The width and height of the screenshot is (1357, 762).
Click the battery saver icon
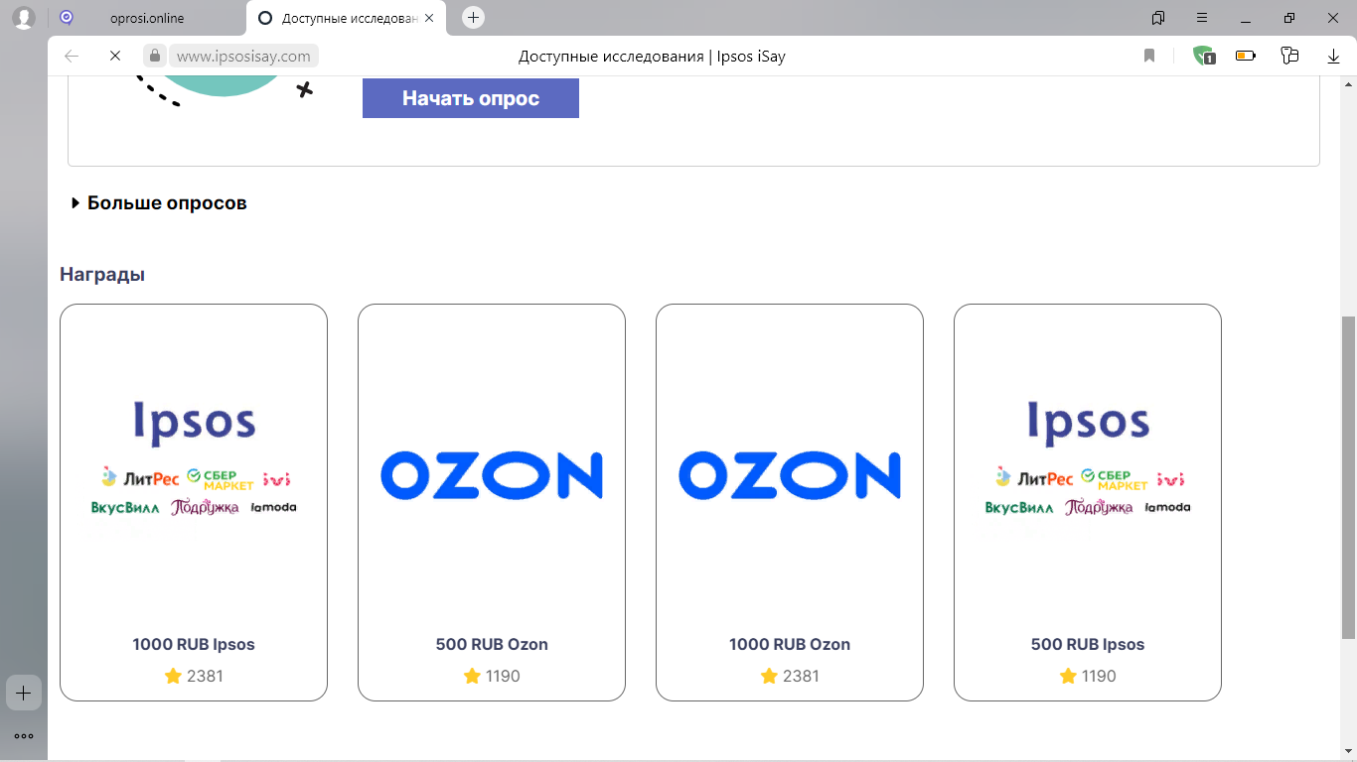tap(1246, 57)
